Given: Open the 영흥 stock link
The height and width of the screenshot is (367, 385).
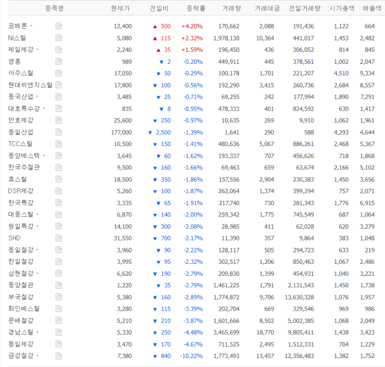Looking at the screenshot, I should (x=14, y=61).
